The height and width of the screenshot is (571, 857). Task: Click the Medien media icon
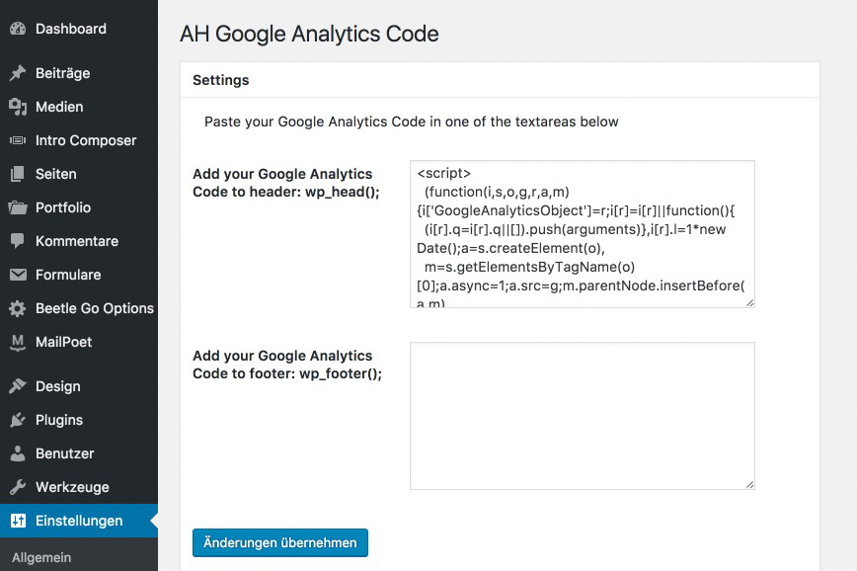18,107
